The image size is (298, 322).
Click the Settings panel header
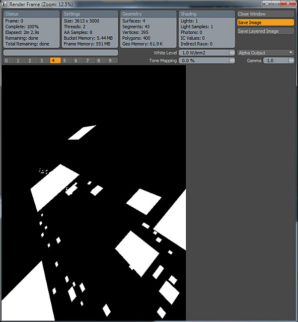coord(90,14)
